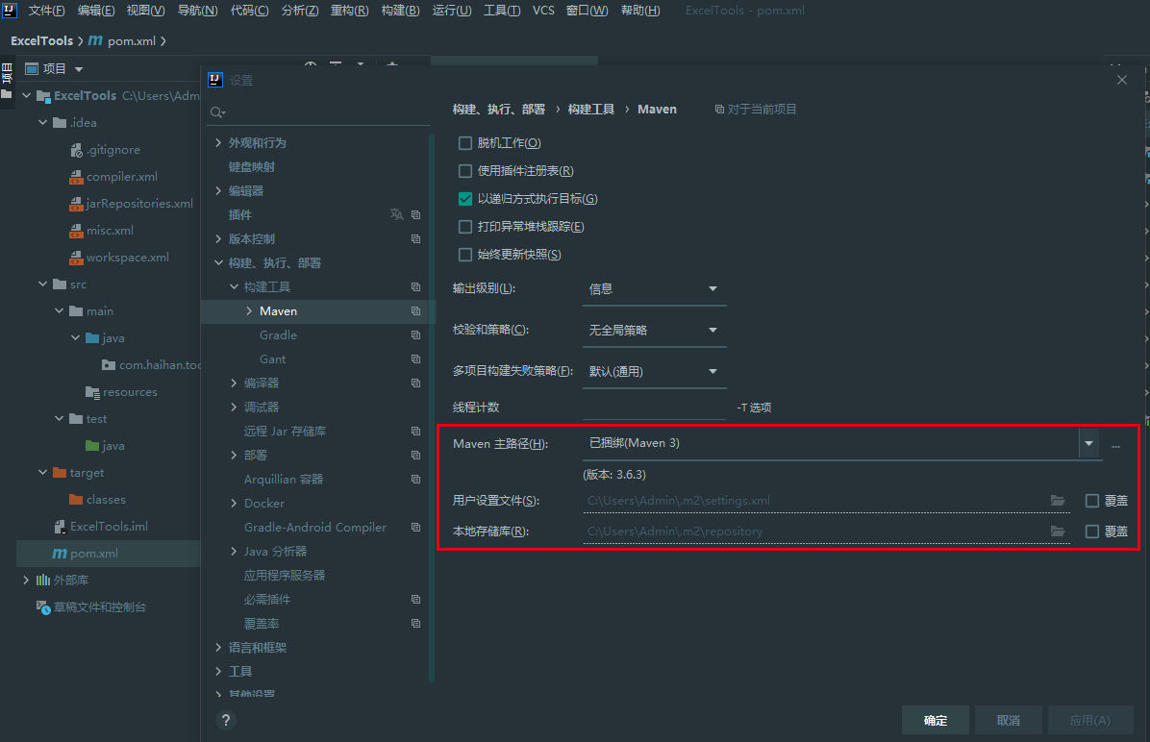
Task: Browse folder for 用户设置文件
Action: click(x=1058, y=501)
